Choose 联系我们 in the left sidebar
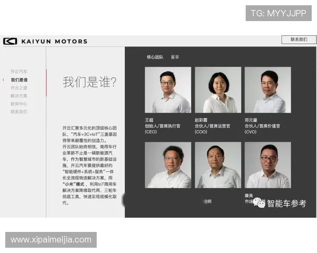The width and height of the screenshot is (317, 253). coord(19,112)
